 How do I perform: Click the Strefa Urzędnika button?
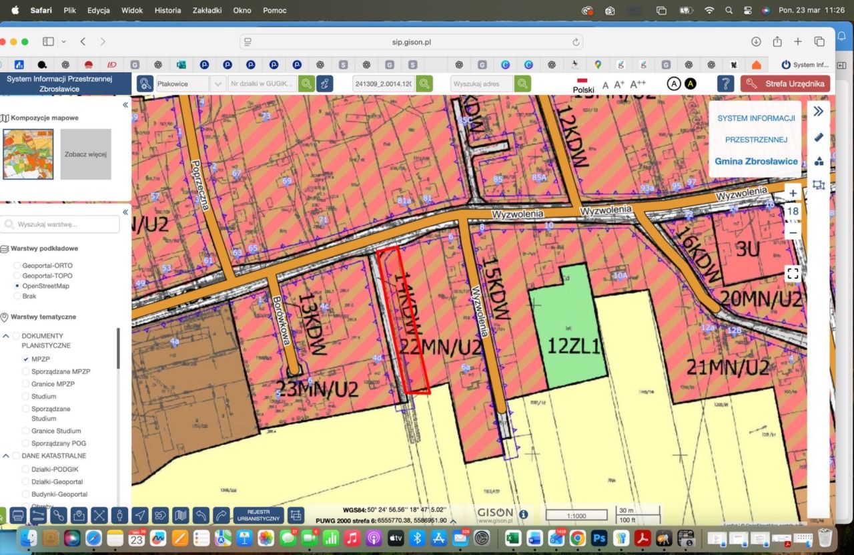(x=785, y=83)
